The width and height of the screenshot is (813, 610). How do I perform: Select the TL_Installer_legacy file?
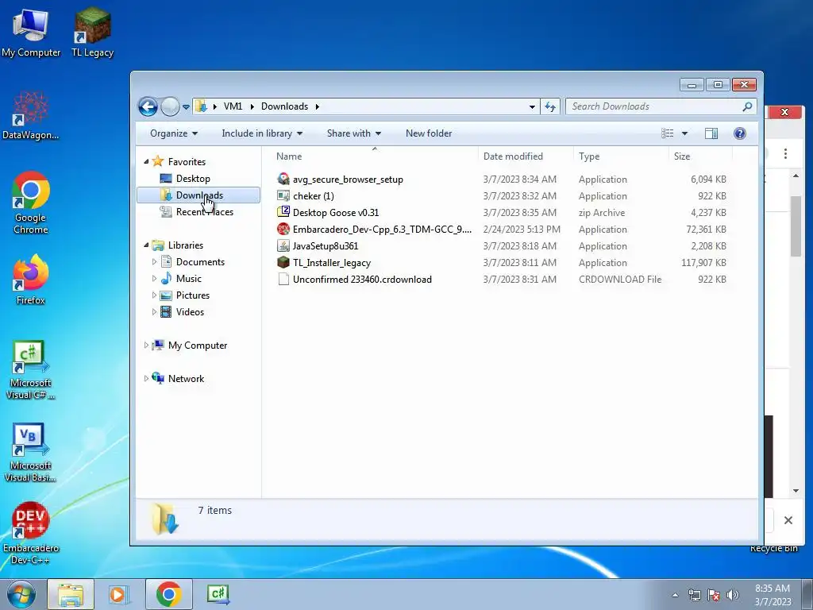tap(331, 262)
